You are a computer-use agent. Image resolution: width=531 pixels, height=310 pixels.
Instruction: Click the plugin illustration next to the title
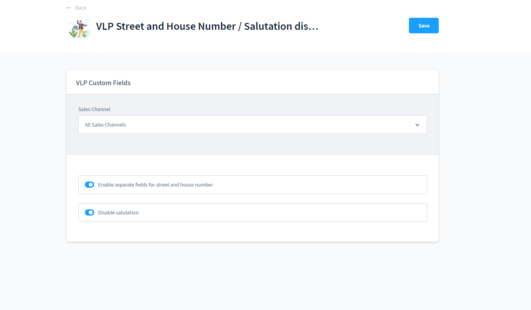tap(79, 29)
